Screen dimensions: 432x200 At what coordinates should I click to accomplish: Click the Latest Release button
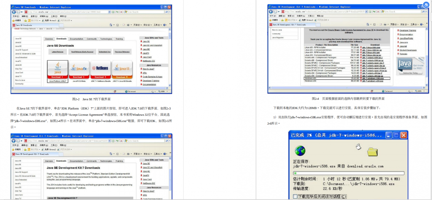pos(58,52)
